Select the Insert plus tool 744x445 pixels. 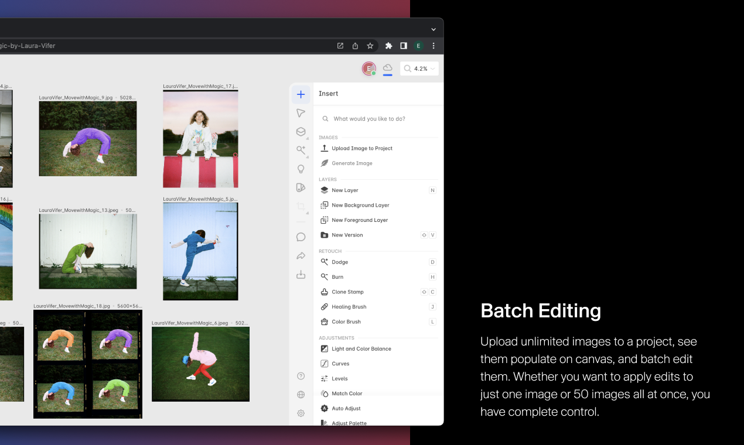point(301,94)
